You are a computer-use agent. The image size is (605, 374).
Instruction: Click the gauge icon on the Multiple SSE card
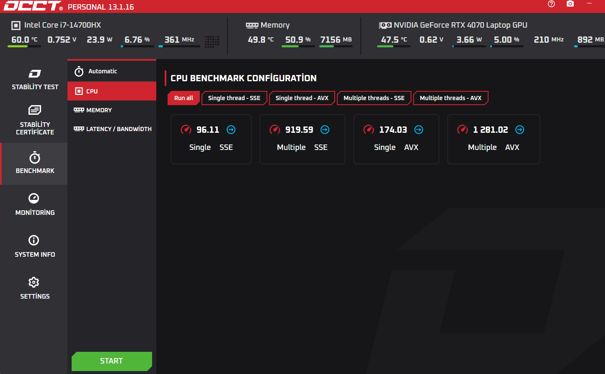tap(275, 129)
